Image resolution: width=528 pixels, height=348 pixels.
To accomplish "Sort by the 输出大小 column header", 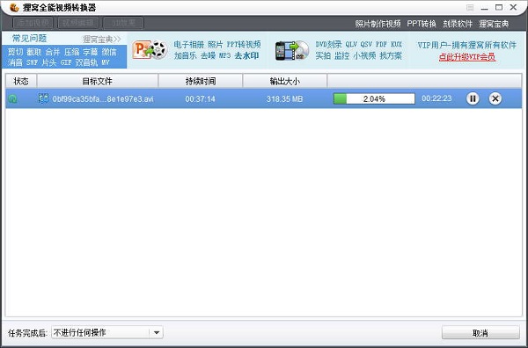I will click(284, 81).
